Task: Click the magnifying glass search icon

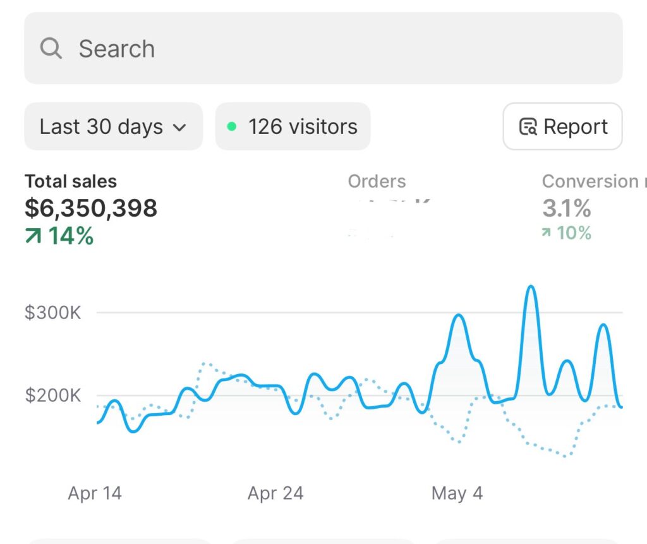Action: tap(51, 48)
